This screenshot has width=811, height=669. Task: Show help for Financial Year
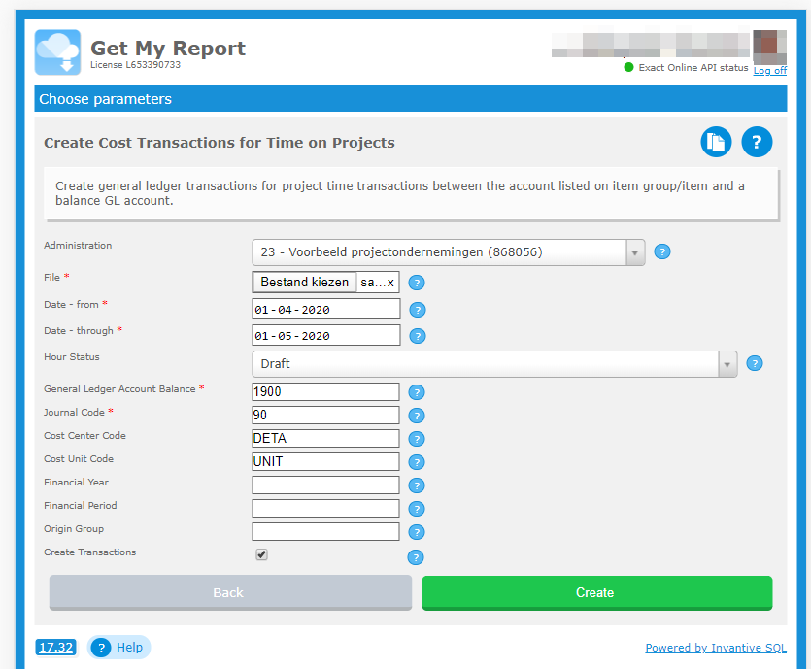[x=417, y=485]
